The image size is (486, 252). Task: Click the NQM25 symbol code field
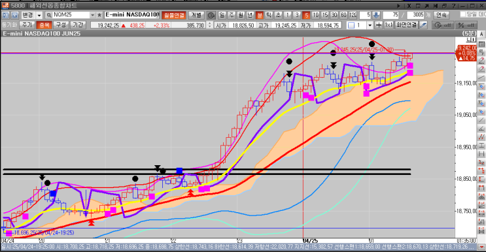pyautogui.click(x=71, y=15)
